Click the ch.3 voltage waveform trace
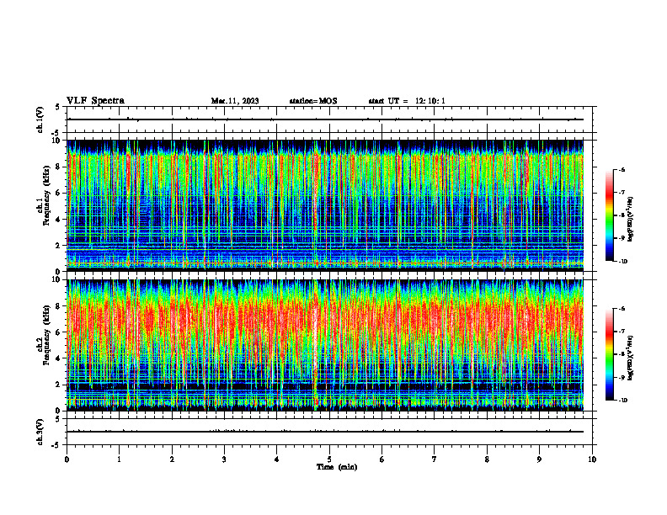 325,432
